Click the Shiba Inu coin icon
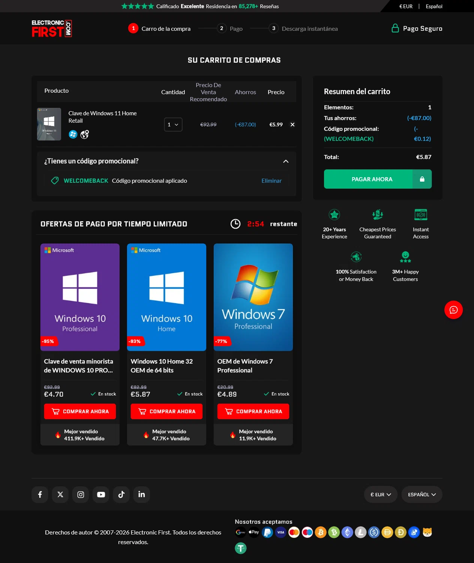Image resolution: width=474 pixels, height=563 pixels. click(x=427, y=532)
